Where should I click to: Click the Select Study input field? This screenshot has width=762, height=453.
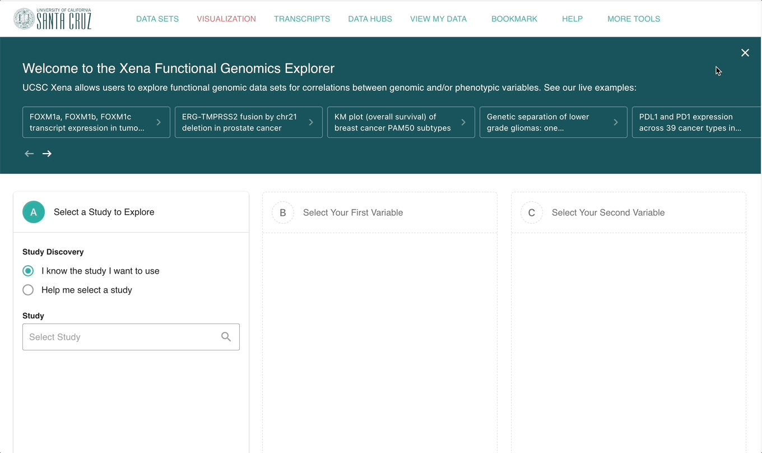point(120,337)
